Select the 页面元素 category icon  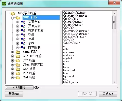tap(23, 26)
